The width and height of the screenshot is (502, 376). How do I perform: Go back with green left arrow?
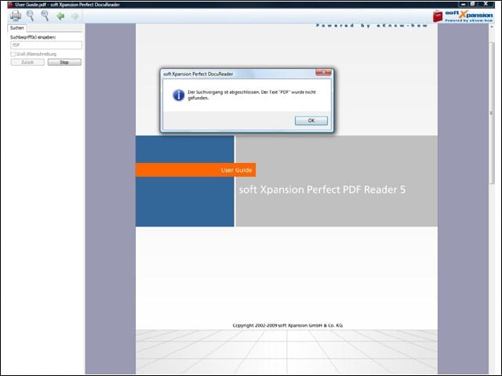tap(60, 16)
